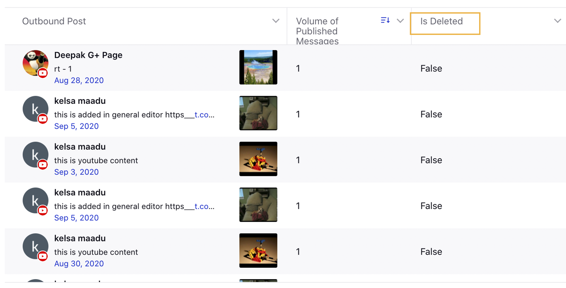
Task: Click the sort icon in Volume of Published Messages
Action: pos(385,20)
